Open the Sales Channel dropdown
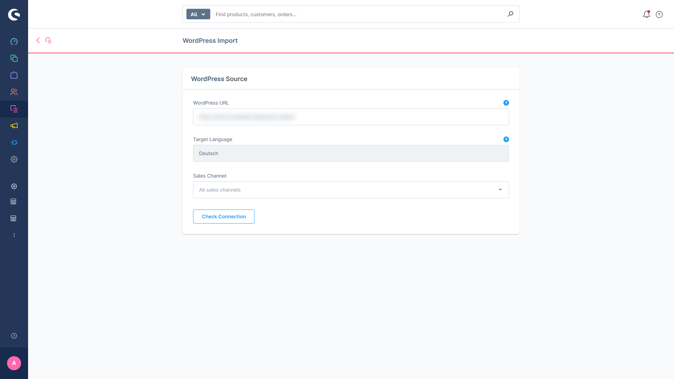Image resolution: width=674 pixels, height=379 pixels. pyautogui.click(x=351, y=190)
